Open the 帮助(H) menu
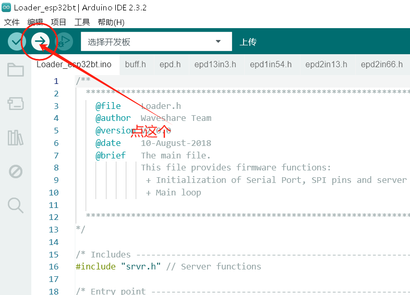 [x=111, y=22]
